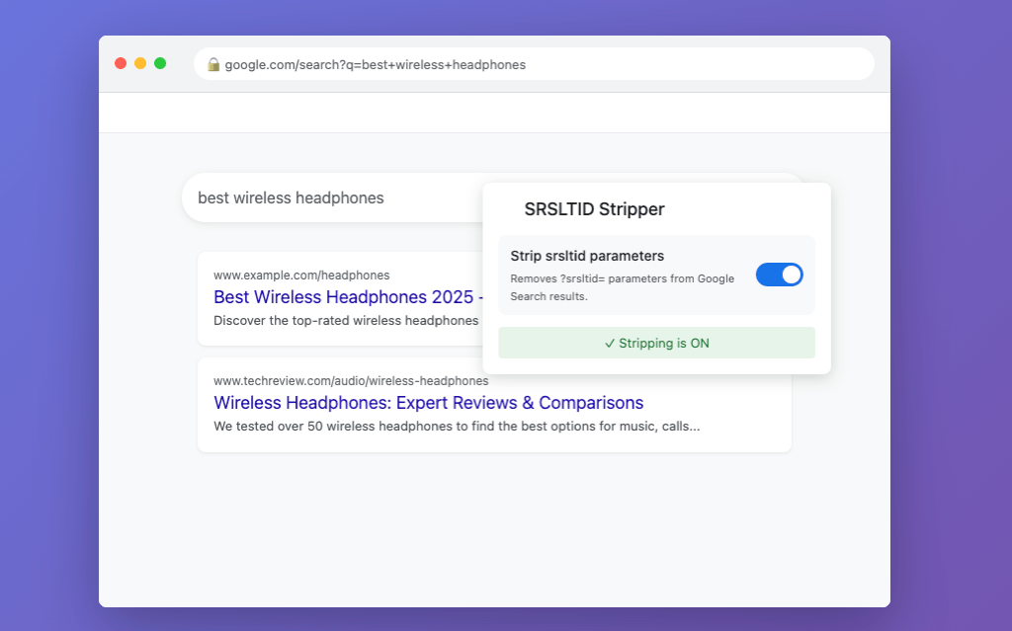The height and width of the screenshot is (631, 1012).
Task: Disable srsltid stripping via the blue switch
Action: click(x=779, y=275)
